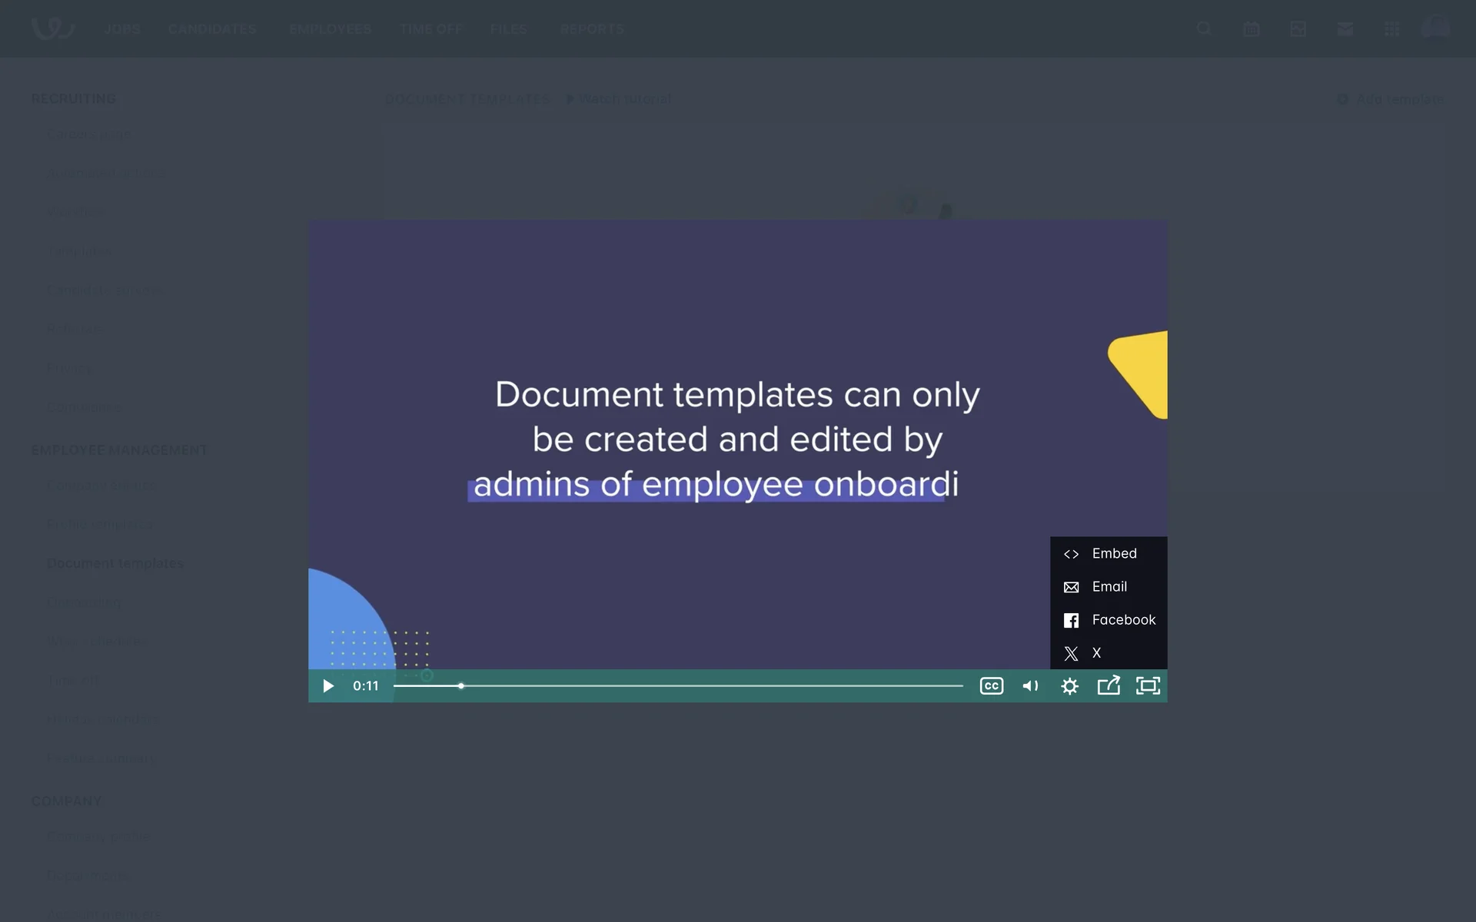Open the mail envelope icon
The width and height of the screenshot is (1476, 922).
1345,29
